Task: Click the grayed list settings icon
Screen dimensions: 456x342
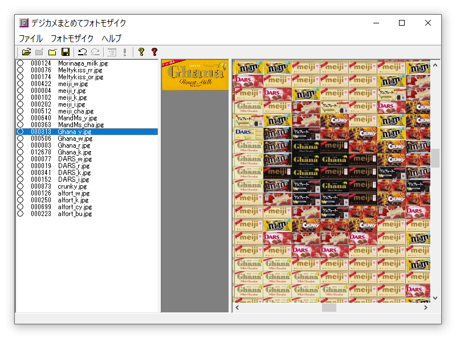Action: click(x=112, y=52)
